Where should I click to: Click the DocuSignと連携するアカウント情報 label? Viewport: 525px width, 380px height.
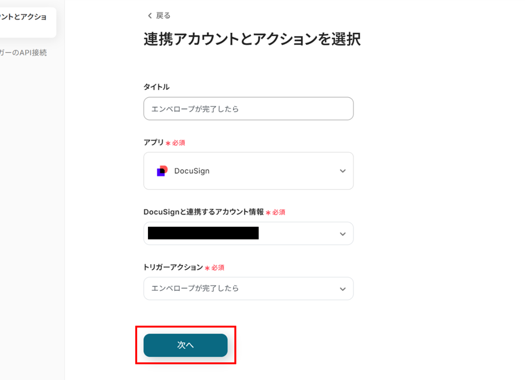[203, 212]
